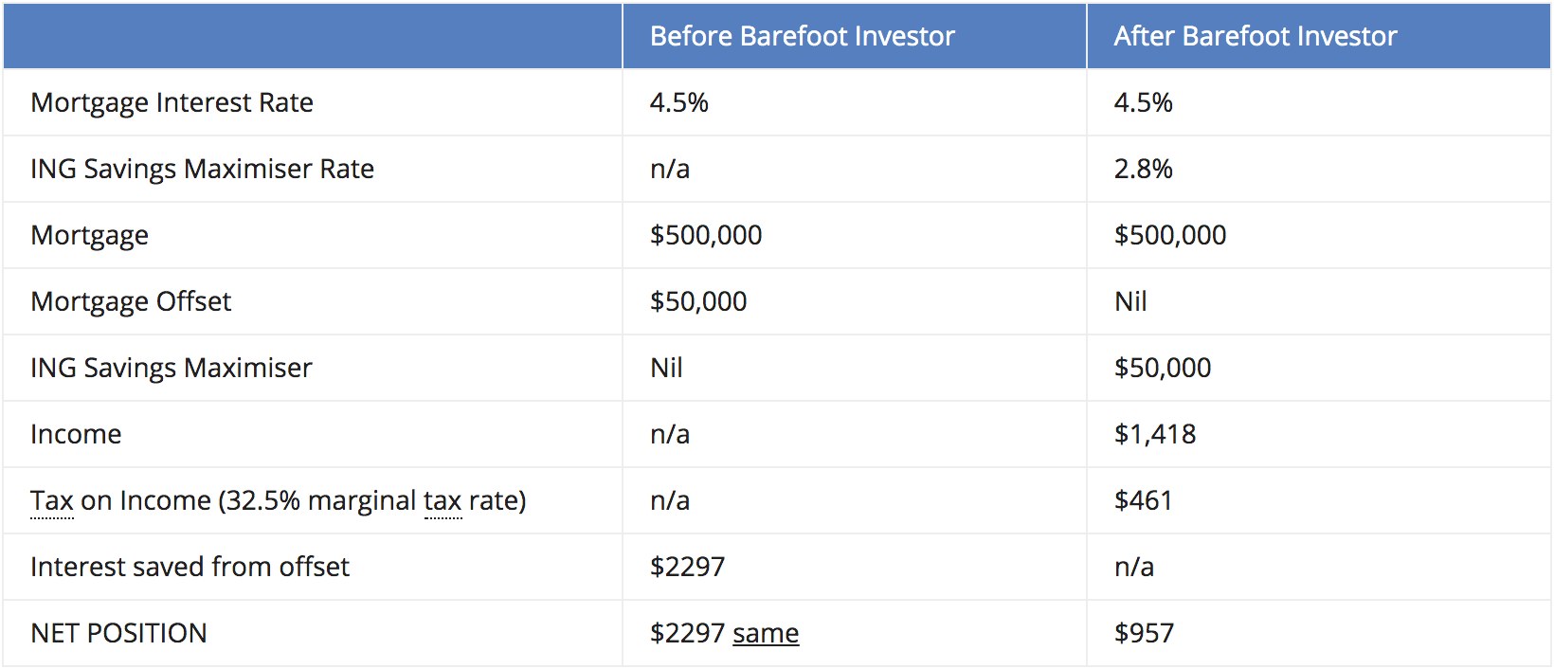Click the $2297 interest saved value
Viewport: 1554px width, 669px height.
(687, 567)
